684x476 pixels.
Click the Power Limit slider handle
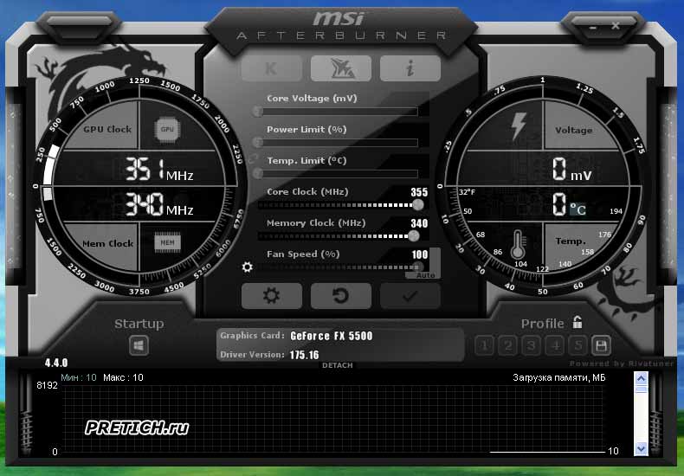pos(258,143)
